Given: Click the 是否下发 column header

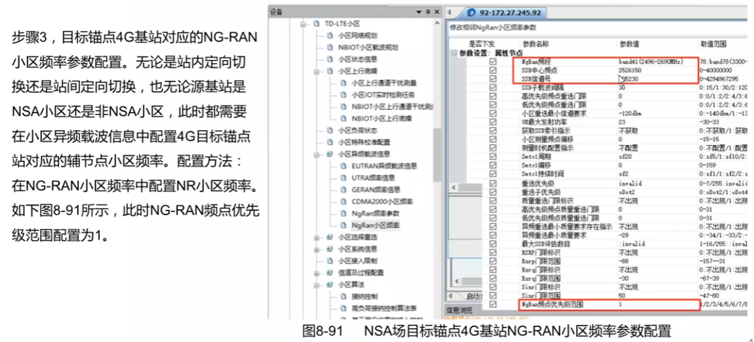Looking at the screenshot, I should pos(482,44).
